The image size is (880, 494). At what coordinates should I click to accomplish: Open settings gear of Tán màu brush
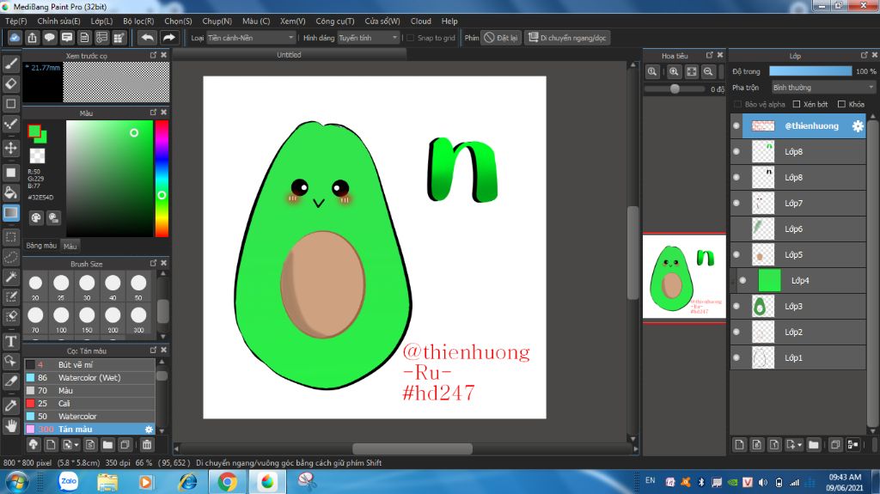point(149,430)
